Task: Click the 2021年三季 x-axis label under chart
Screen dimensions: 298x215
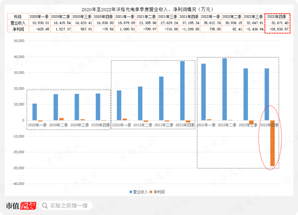Action: tap(164, 125)
